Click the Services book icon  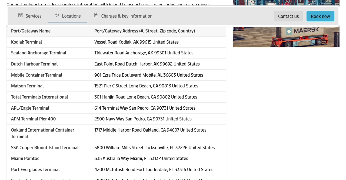21,15
